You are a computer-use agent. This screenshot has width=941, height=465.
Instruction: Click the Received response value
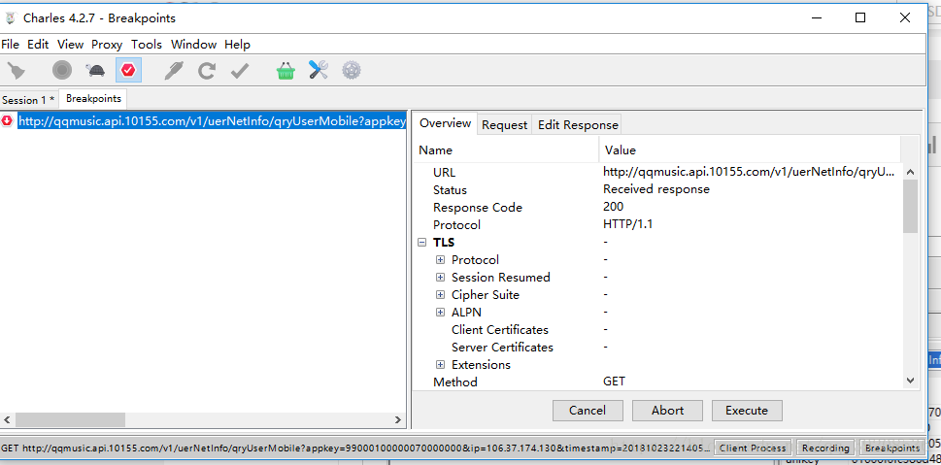click(655, 189)
